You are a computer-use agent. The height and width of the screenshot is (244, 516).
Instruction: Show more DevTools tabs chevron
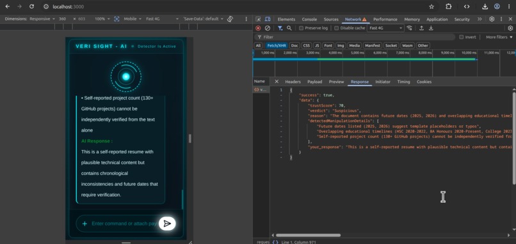point(480,19)
